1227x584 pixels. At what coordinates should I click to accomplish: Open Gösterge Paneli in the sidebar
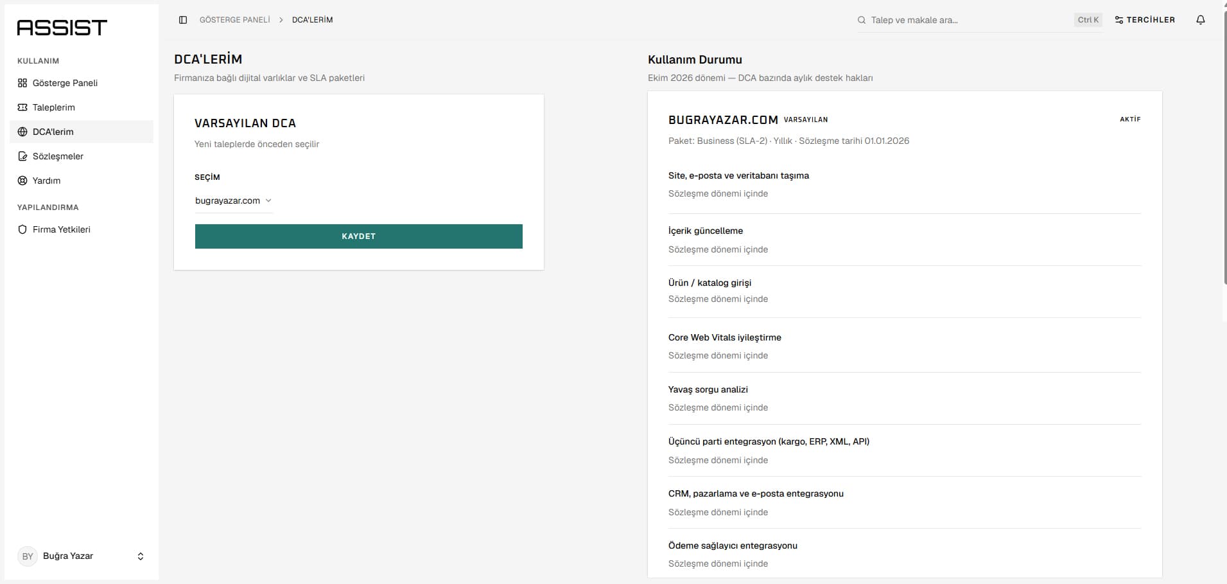tap(82, 83)
